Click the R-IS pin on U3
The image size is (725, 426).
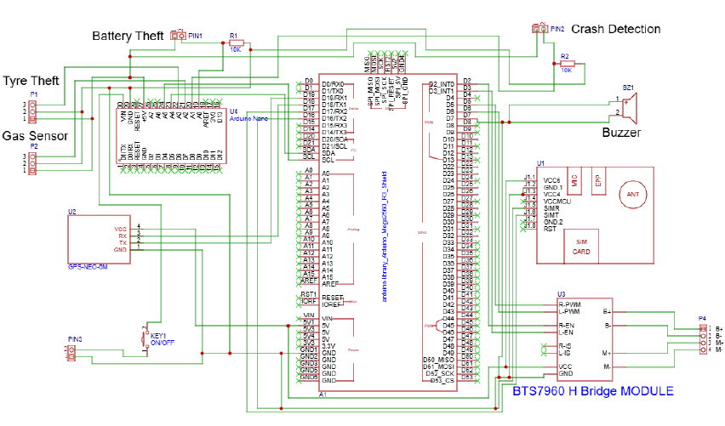tap(564, 346)
